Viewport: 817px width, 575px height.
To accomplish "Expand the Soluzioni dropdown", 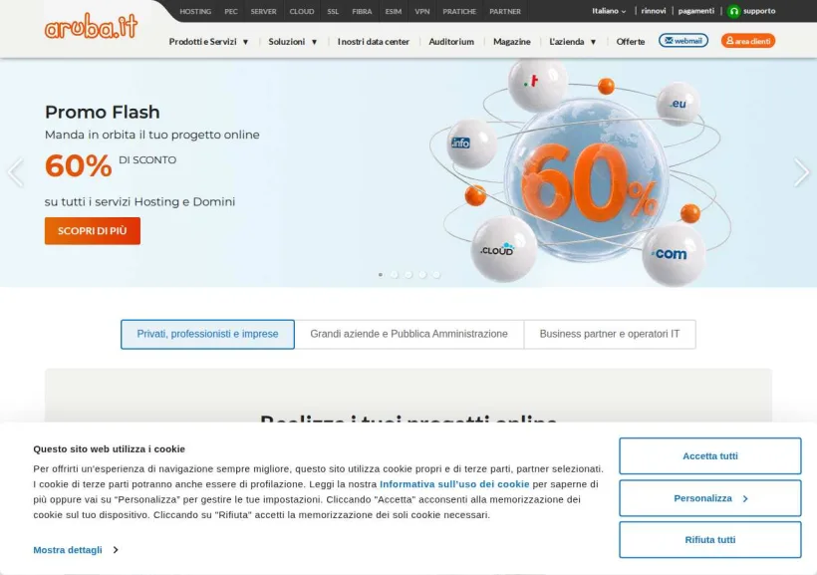I will point(293,42).
